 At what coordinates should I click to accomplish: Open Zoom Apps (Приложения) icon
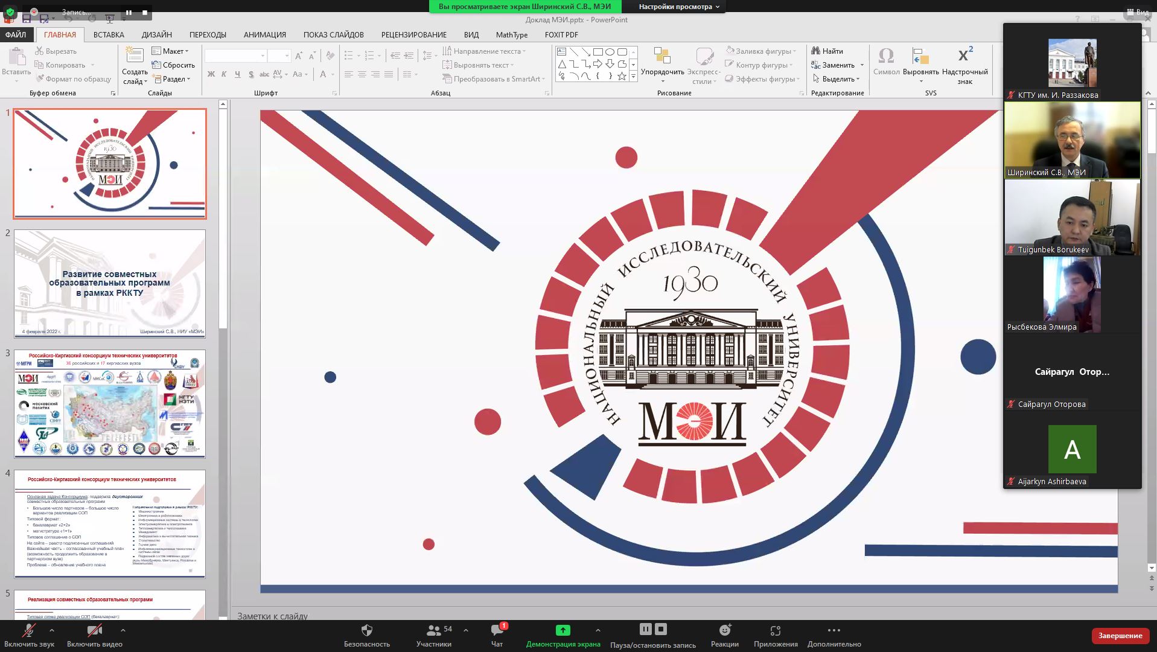pos(776,630)
